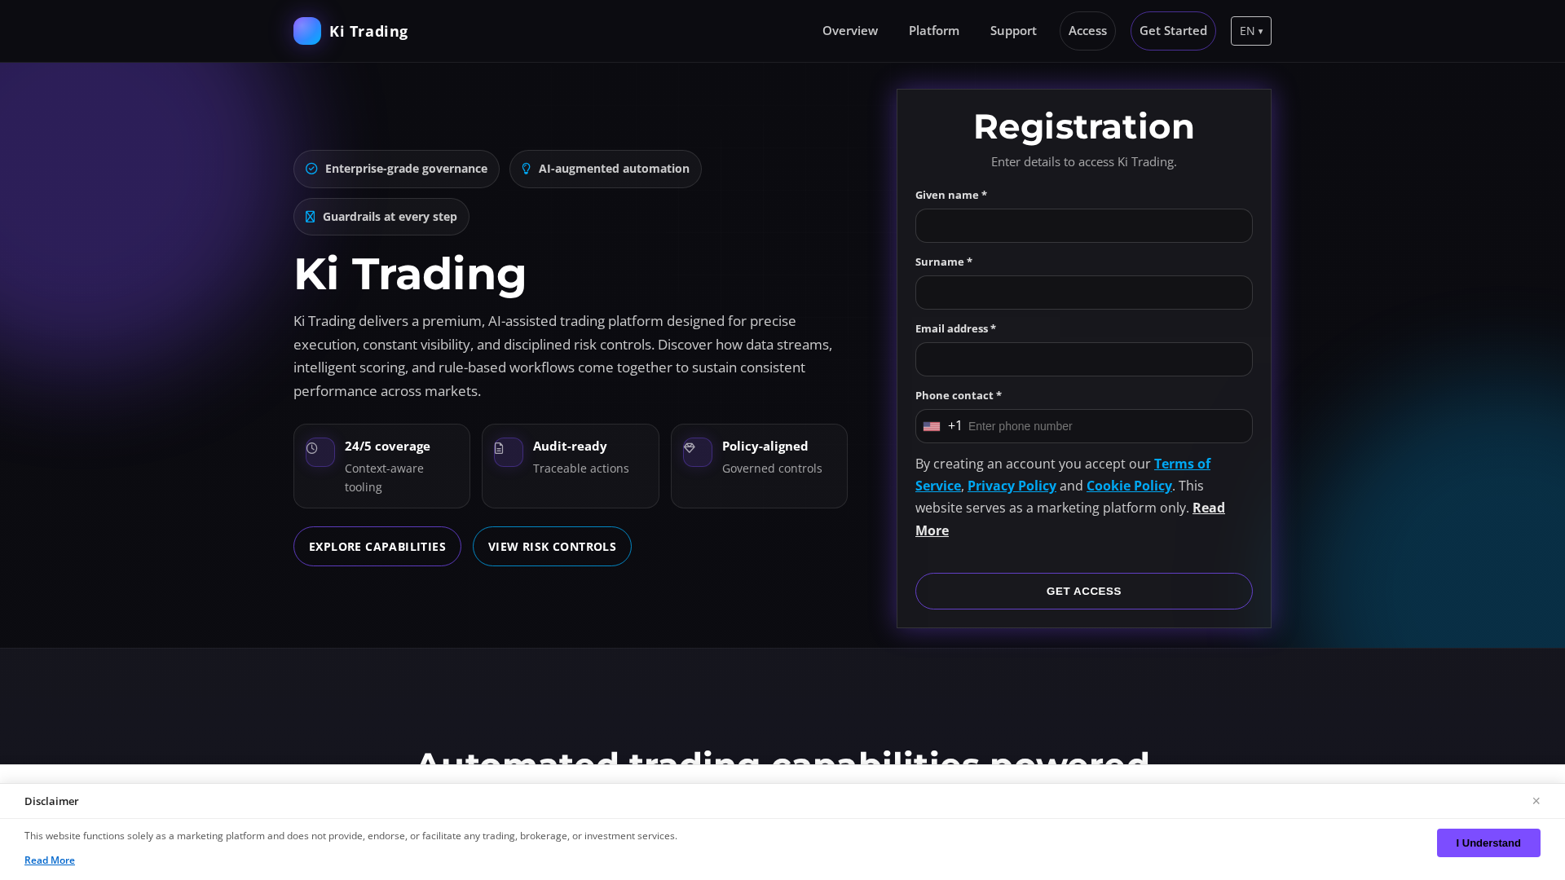Click the AI-augmented automation badge text
The height and width of the screenshot is (880, 1565).
pos(614,169)
